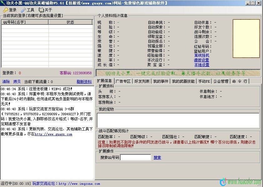Switch to the 广告专区 tab
This screenshot has width=263, height=187.
[x=123, y=81]
